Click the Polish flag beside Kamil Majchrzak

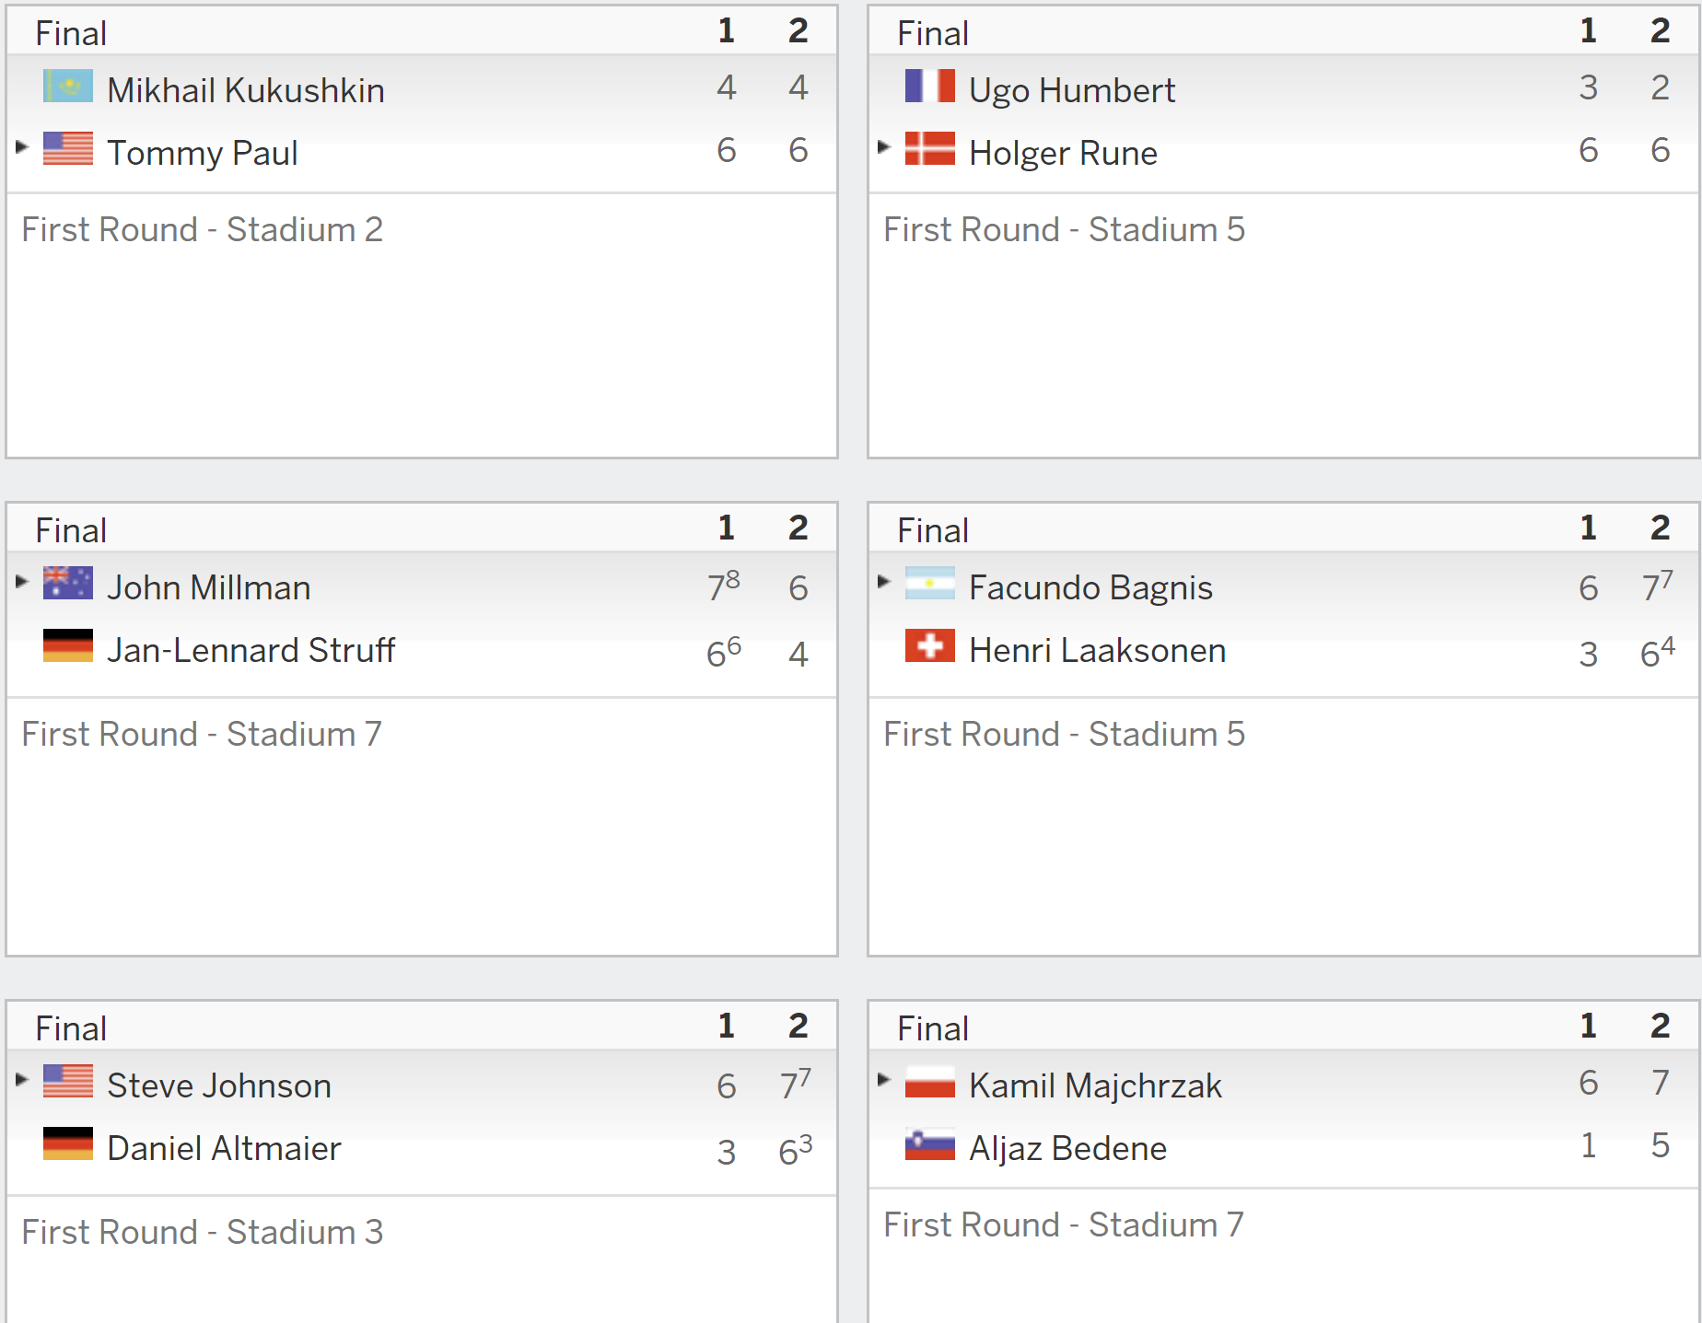(930, 1082)
